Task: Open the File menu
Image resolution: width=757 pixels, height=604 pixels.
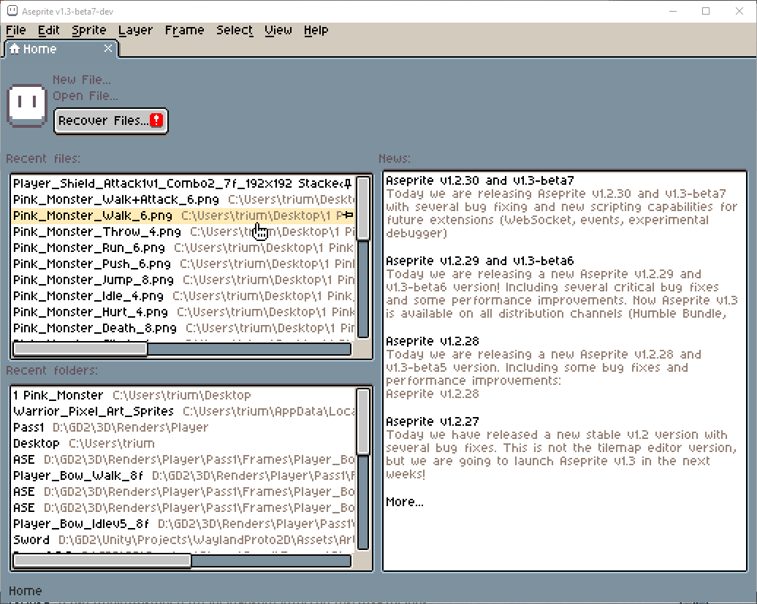Action: coord(16,31)
